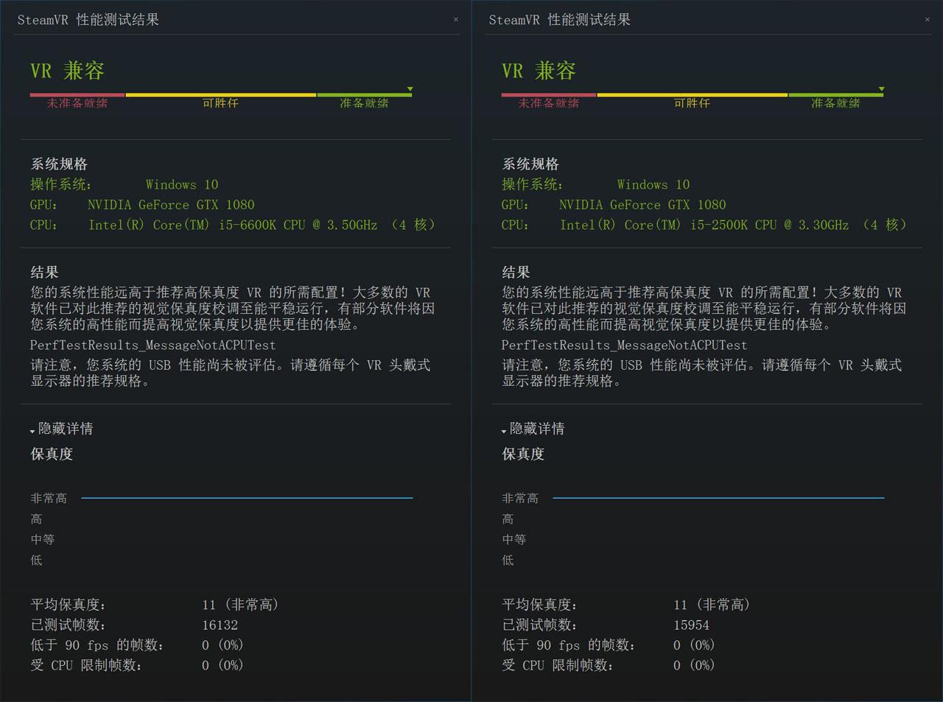Click the red 未准备就绪 segment in i5-6600K window
The width and height of the screenshot is (943, 702).
[x=77, y=95]
